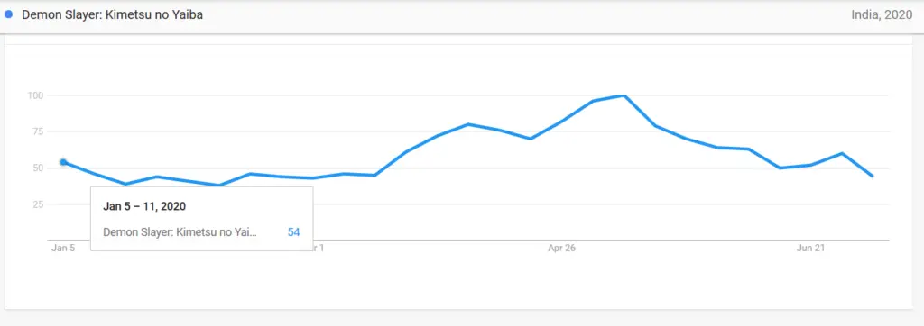Click the final end point of the trend line
The width and height of the screenshot is (924, 326).
[x=873, y=176]
